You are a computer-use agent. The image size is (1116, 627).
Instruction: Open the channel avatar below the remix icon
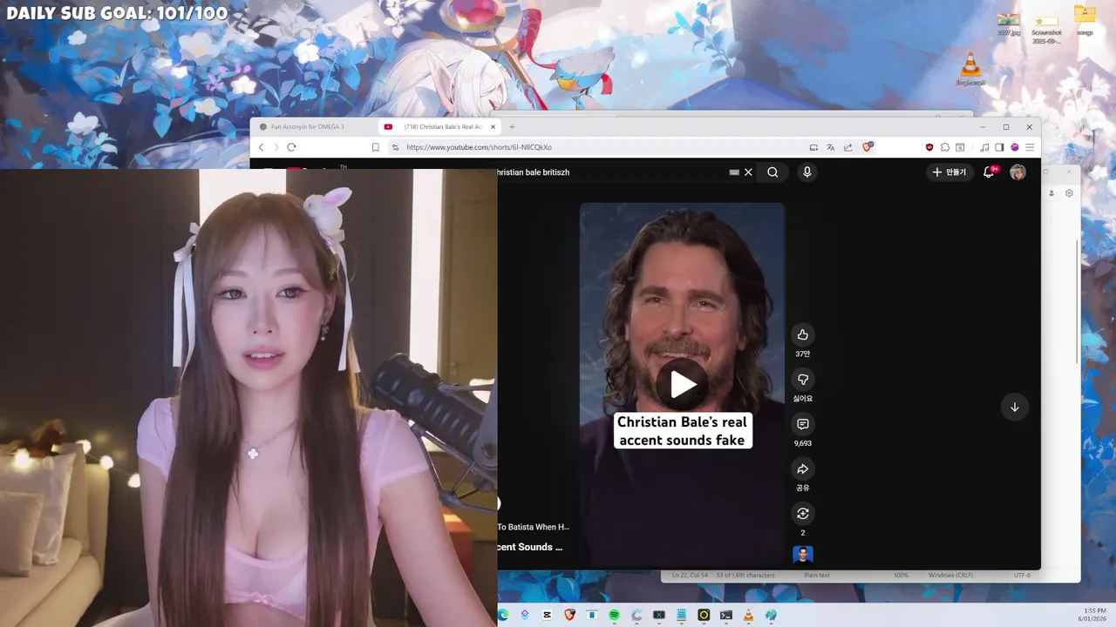(x=803, y=555)
